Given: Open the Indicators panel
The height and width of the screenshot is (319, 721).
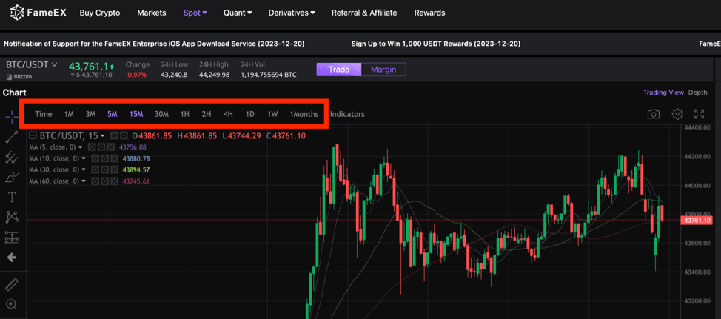Looking at the screenshot, I should click(x=347, y=114).
